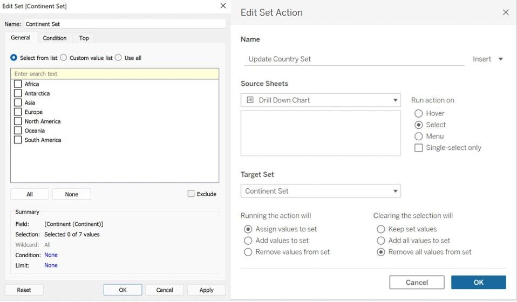Switch to the Condition tab
The image size is (517, 302).
(x=55, y=38)
